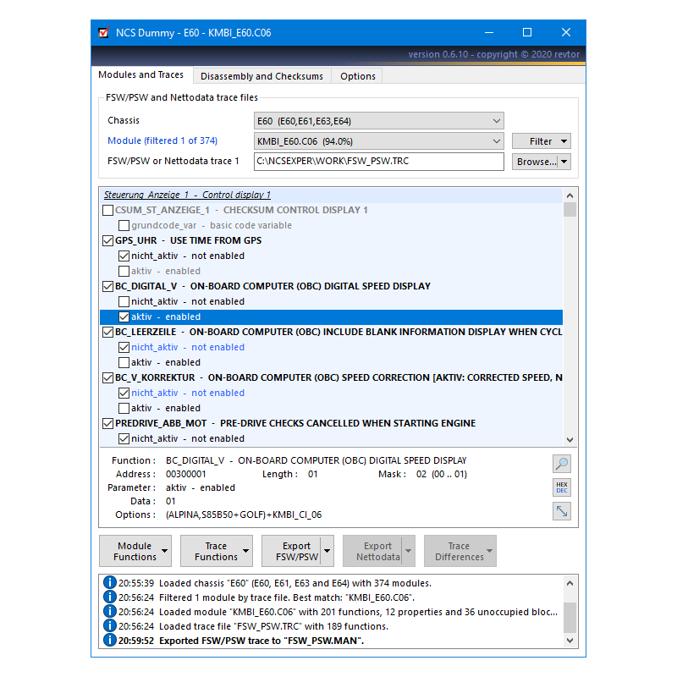The height and width of the screenshot is (677, 677).
Task: Uncheck highlighted aktiv enabled checkbox
Action: (x=124, y=316)
